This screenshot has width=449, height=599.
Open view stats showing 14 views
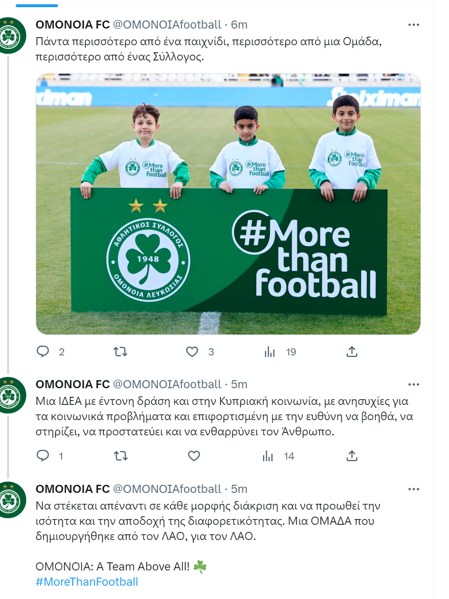[x=269, y=456]
